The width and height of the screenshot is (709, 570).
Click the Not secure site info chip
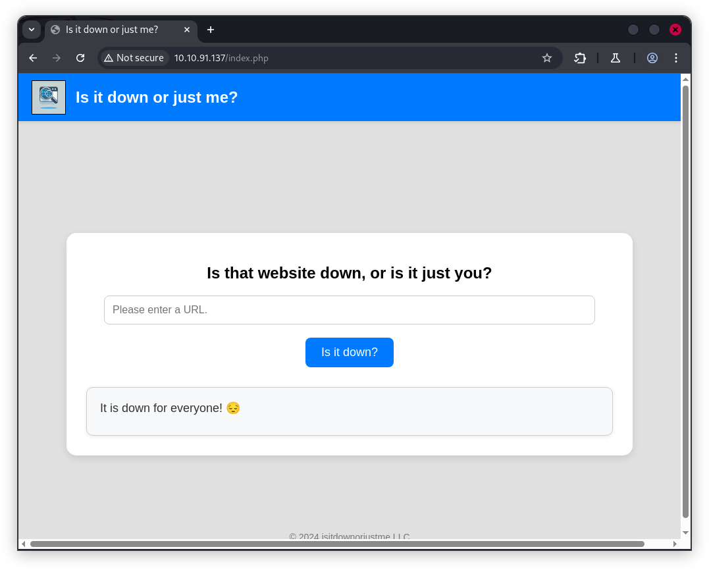[x=134, y=58]
